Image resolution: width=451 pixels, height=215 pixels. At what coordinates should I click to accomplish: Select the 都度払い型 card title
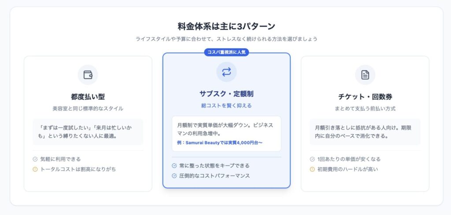(x=88, y=97)
